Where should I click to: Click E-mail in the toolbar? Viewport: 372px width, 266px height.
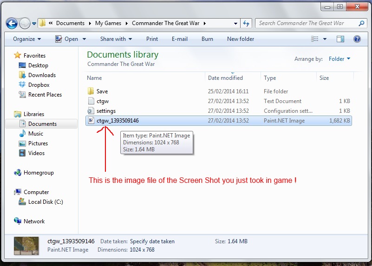click(x=180, y=39)
